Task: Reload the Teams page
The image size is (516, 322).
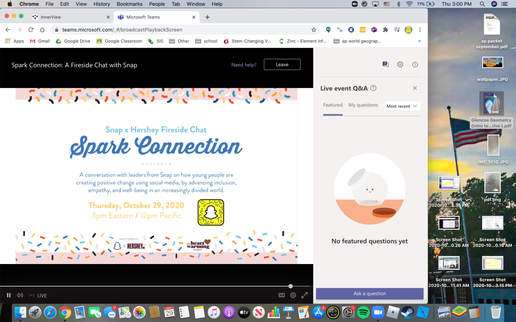Action: 31,30
